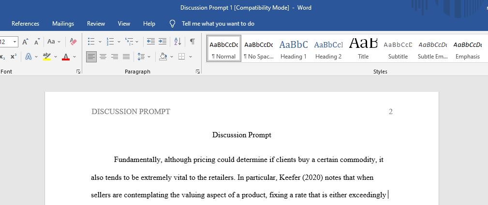Apply the No Spacing style
Viewport: 488px width, 205px height.
tap(259, 48)
